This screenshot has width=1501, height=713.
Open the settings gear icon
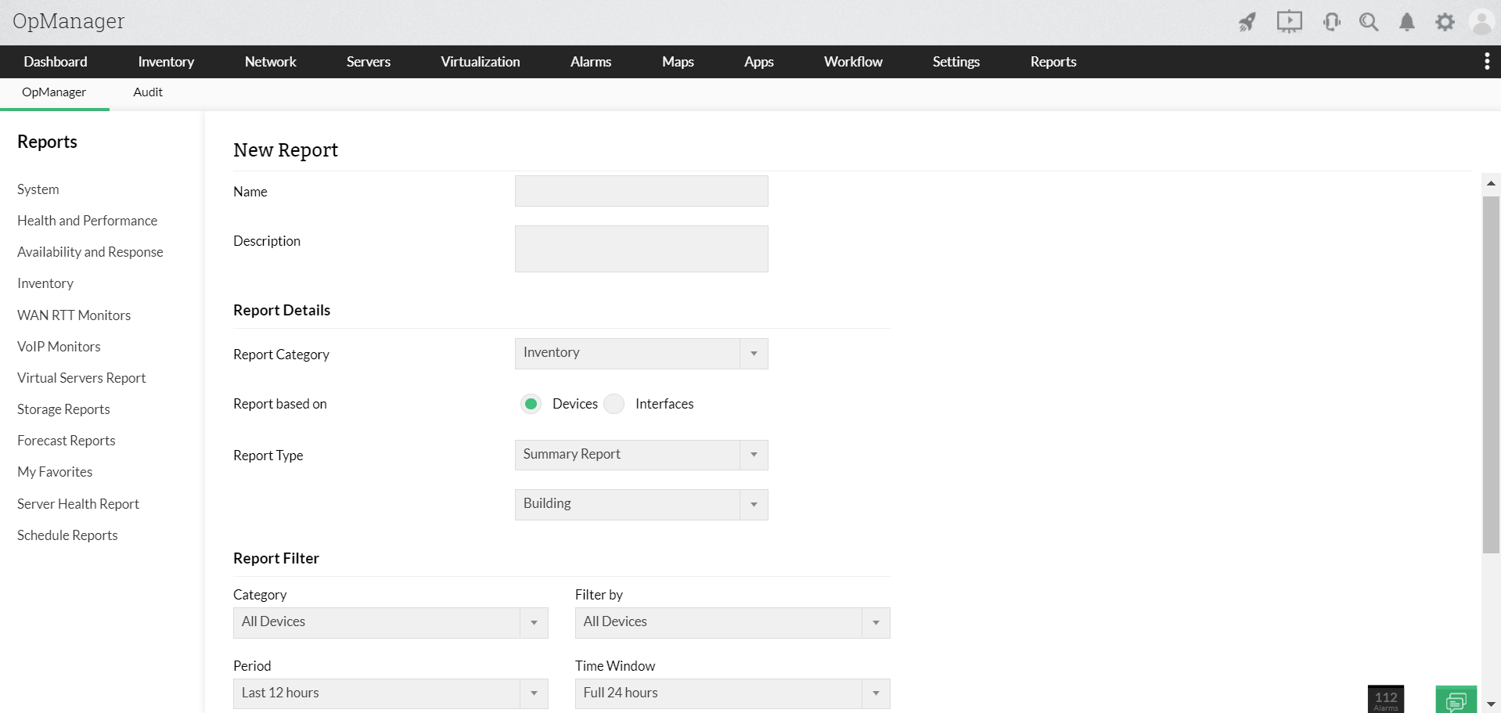coord(1445,22)
